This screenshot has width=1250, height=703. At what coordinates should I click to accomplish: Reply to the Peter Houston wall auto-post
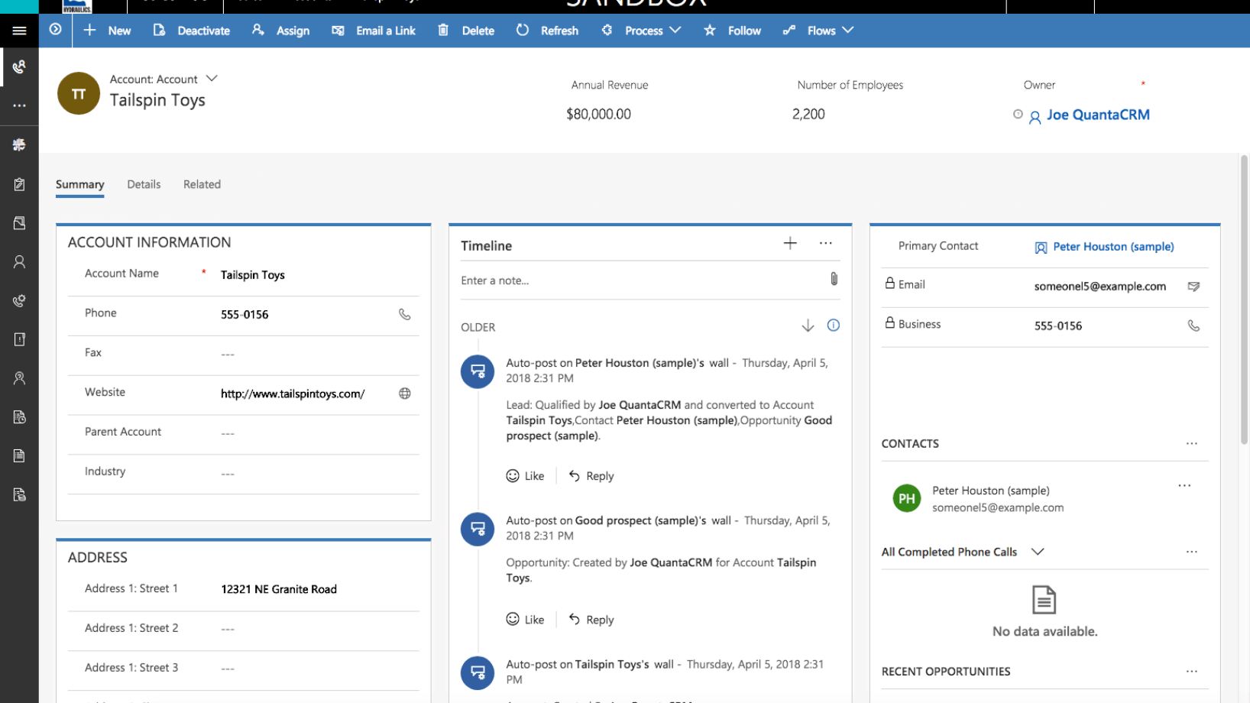591,475
